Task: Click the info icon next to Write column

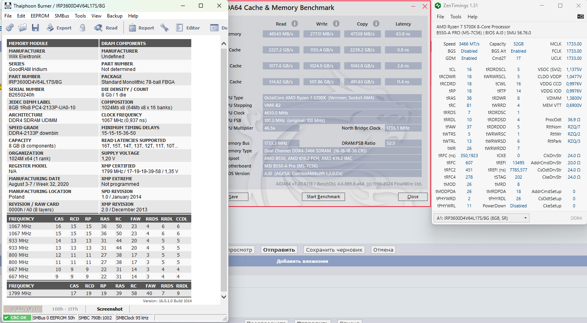Action: (336, 24)
